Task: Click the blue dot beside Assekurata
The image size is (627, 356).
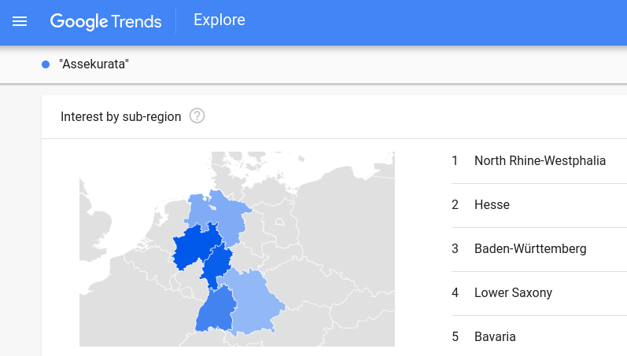Action: 46,64
